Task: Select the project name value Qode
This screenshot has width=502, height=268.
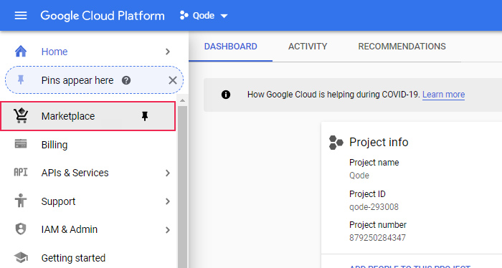Action: 359,176
